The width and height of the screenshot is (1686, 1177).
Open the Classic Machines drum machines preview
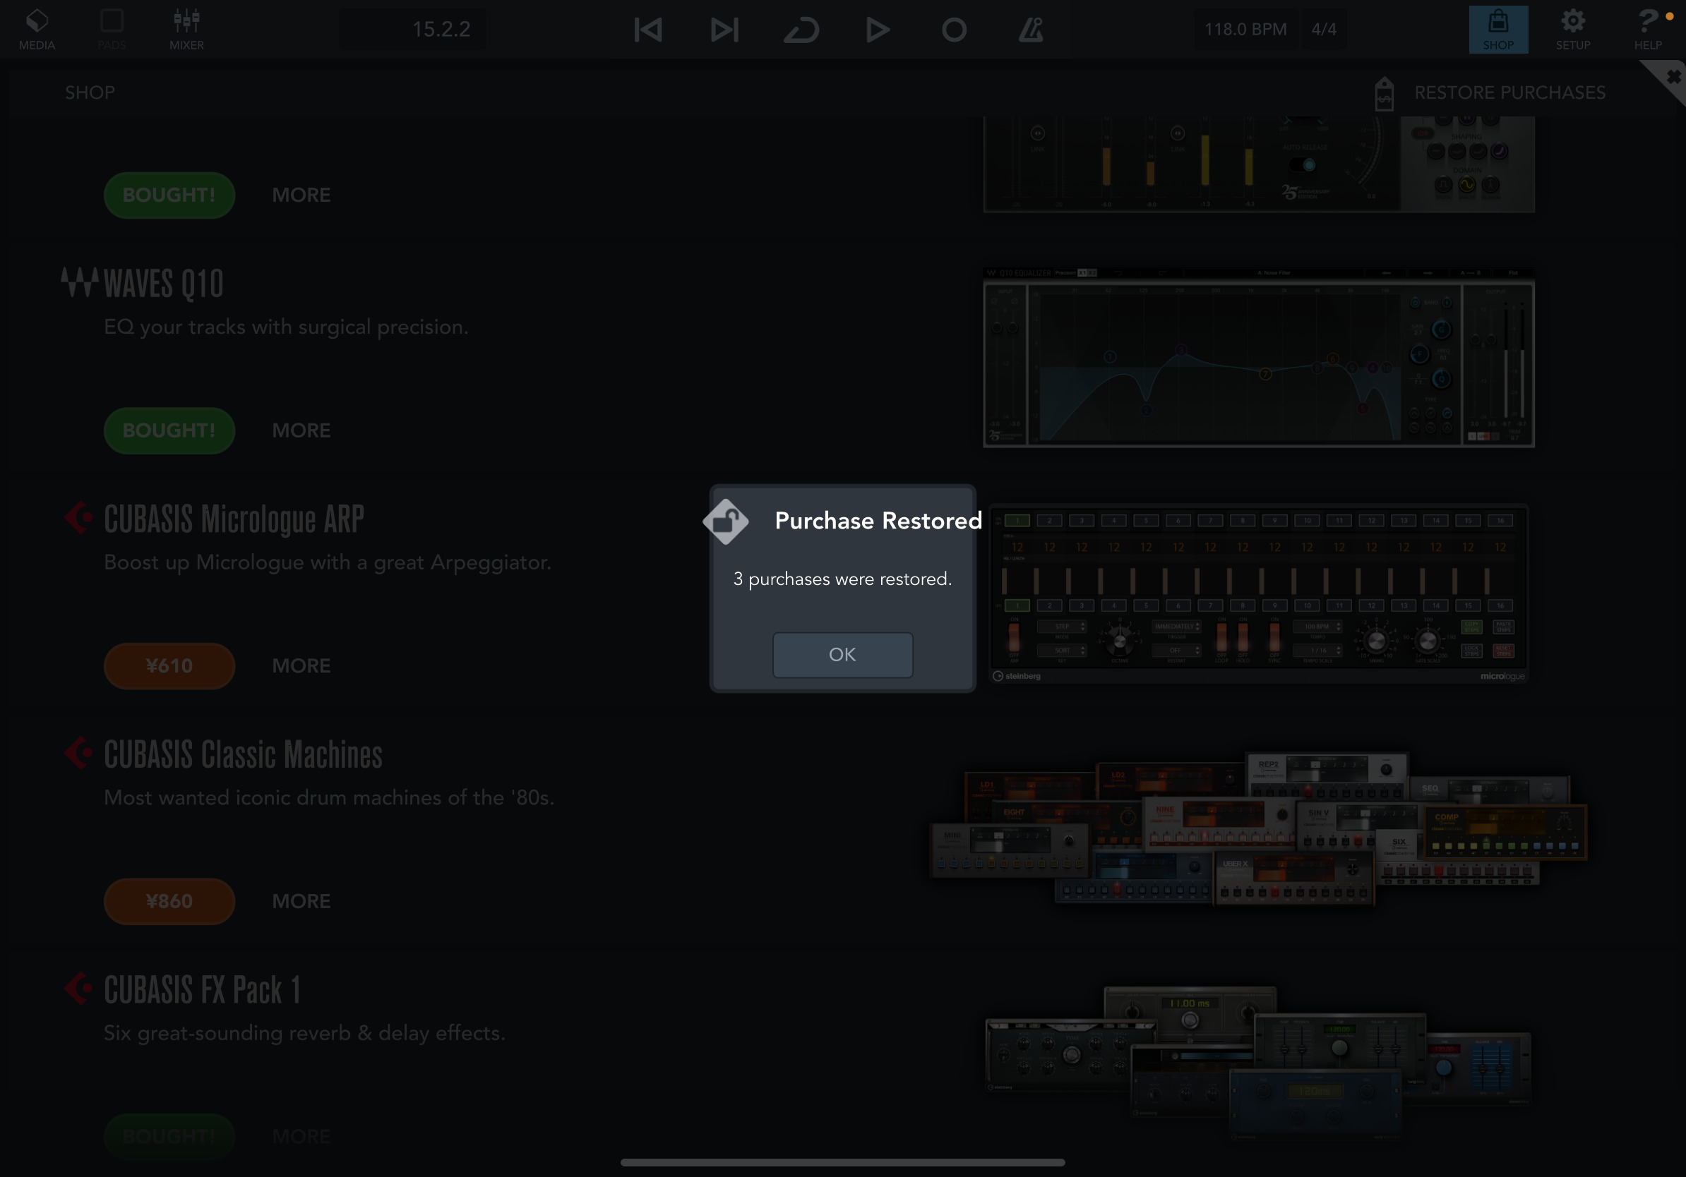[x=1259, y=829]
